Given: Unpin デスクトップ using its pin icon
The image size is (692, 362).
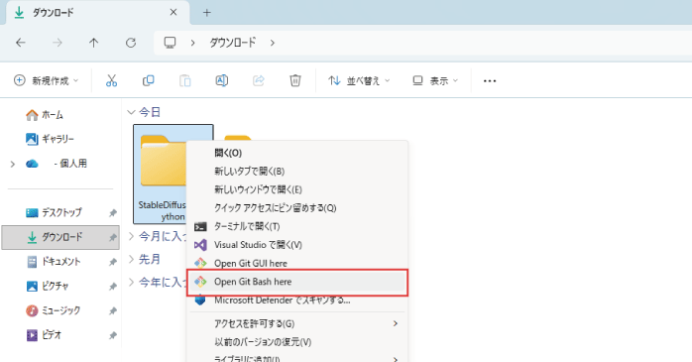Looking at the screenshot, I should point(113,213).
